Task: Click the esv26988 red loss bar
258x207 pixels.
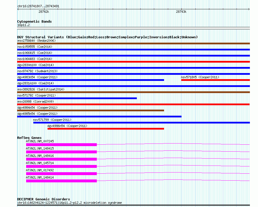Action: coord(133,104)
